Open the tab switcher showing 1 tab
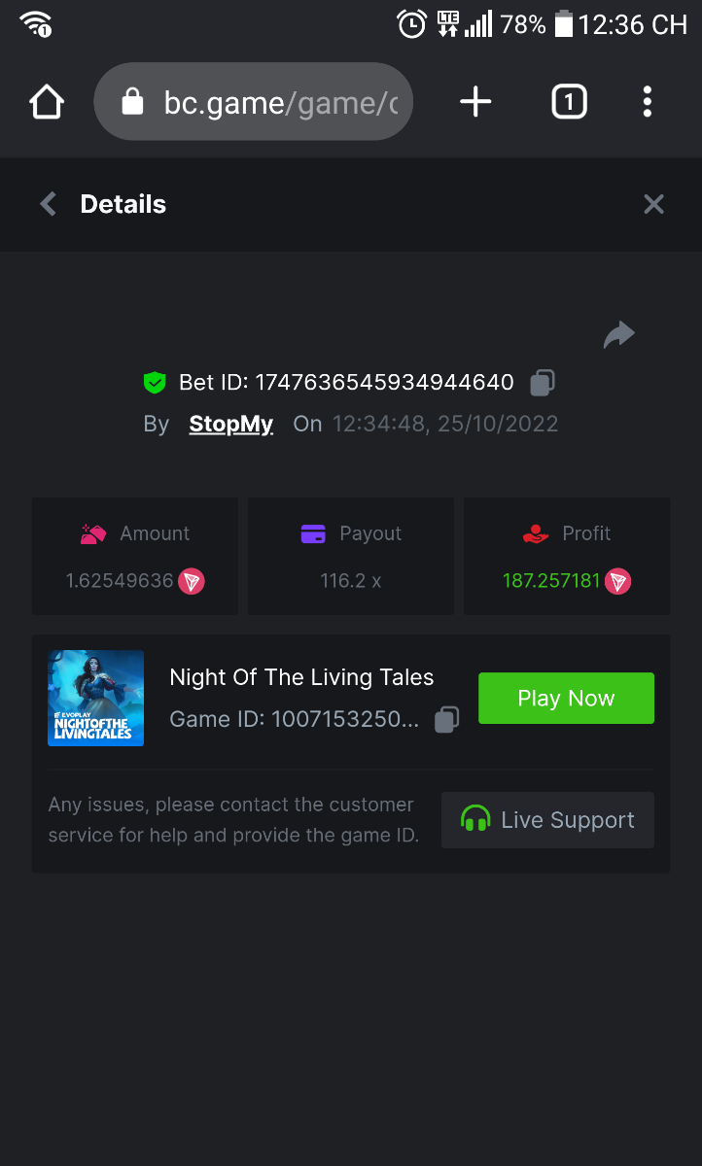Screen dimensions: 702x1166 (x=569, y=102)
